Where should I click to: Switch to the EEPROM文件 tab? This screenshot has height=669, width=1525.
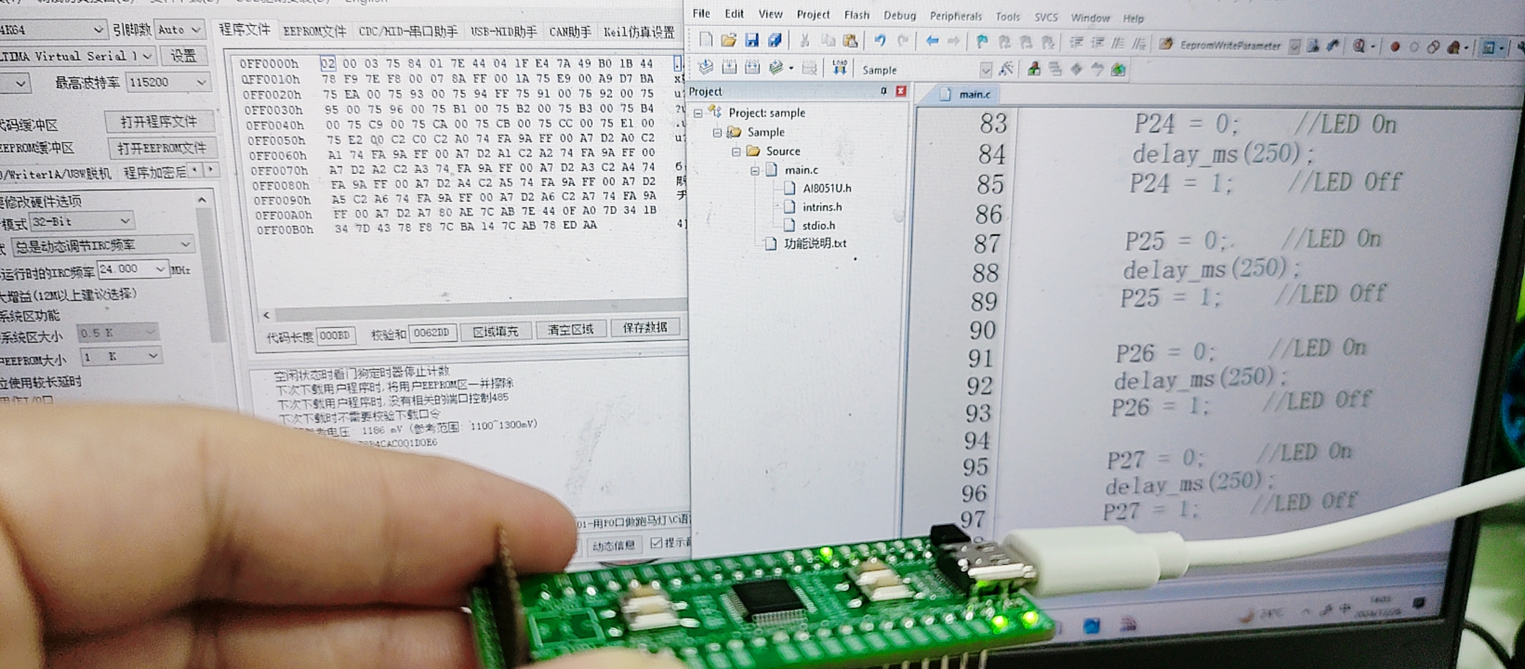[314, 31]
